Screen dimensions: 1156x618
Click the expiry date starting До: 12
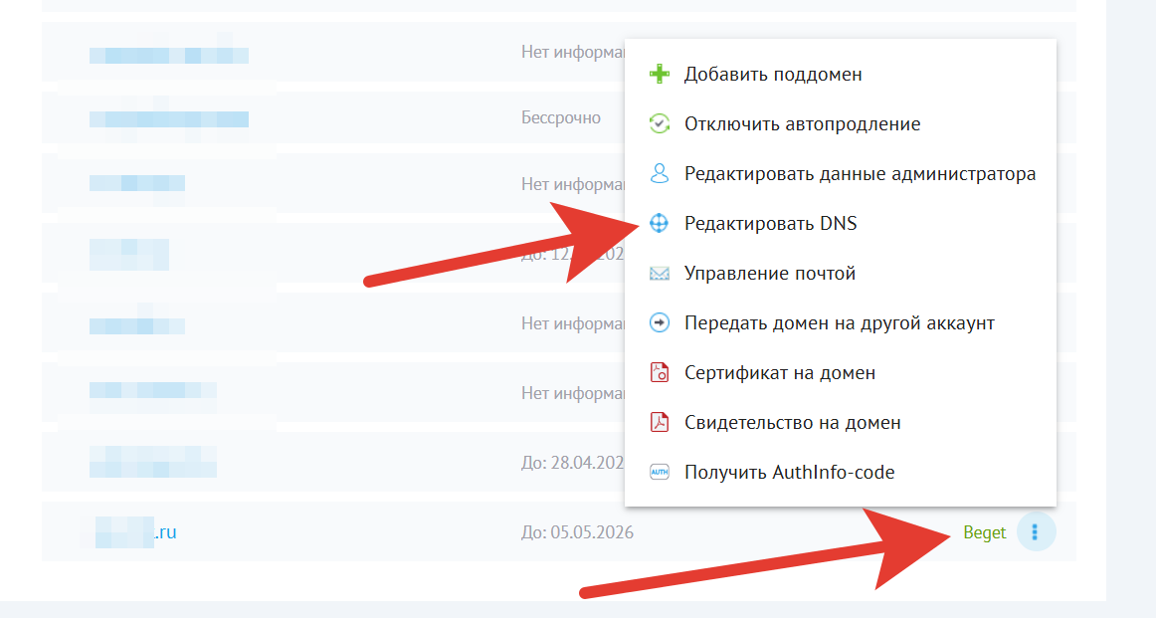[x=572, y=254]
